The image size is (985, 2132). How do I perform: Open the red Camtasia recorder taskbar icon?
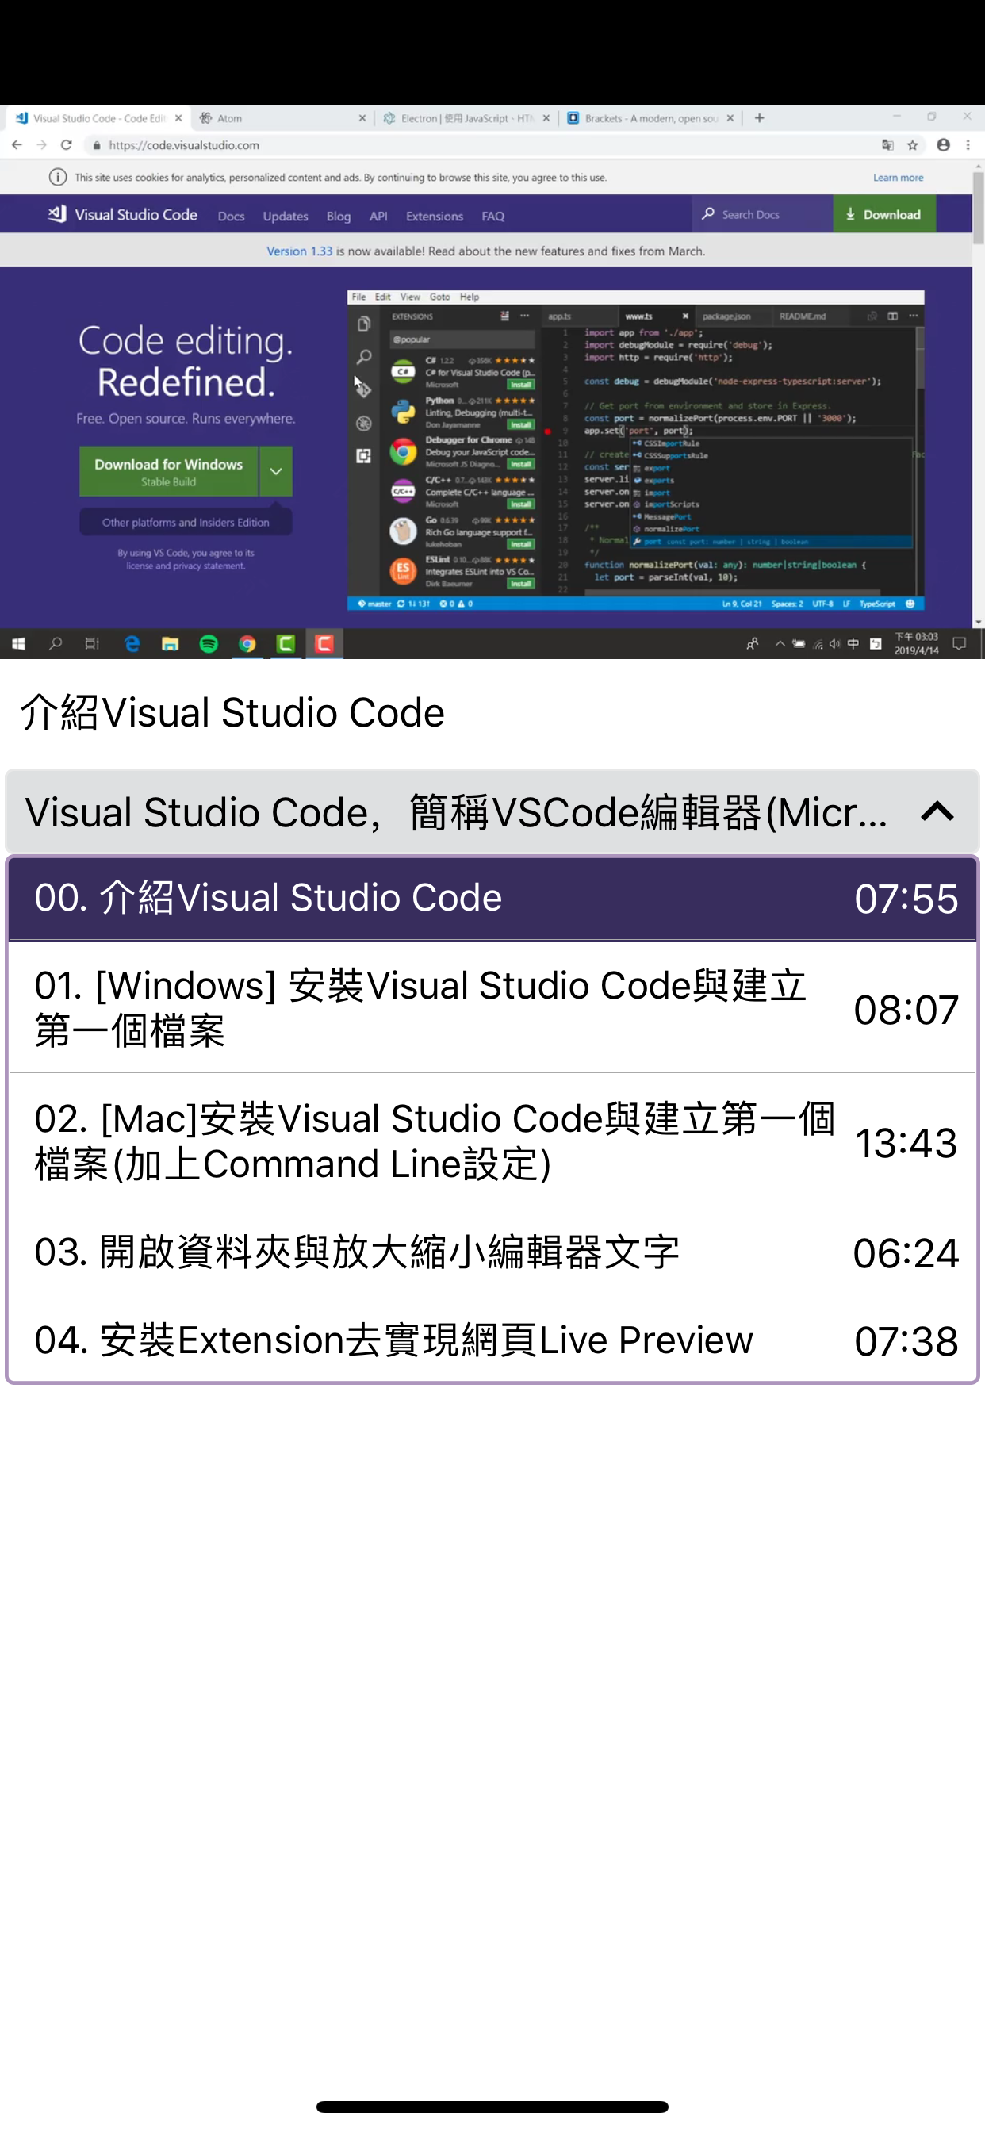[x=324, y=644]
